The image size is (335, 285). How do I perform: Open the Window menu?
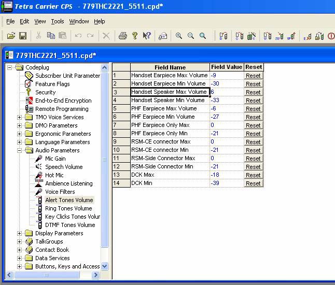coord(79,21)
